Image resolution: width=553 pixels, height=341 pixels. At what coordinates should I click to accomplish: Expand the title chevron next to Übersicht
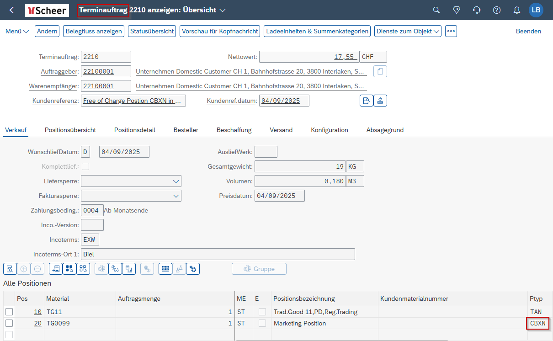point(223,10)
